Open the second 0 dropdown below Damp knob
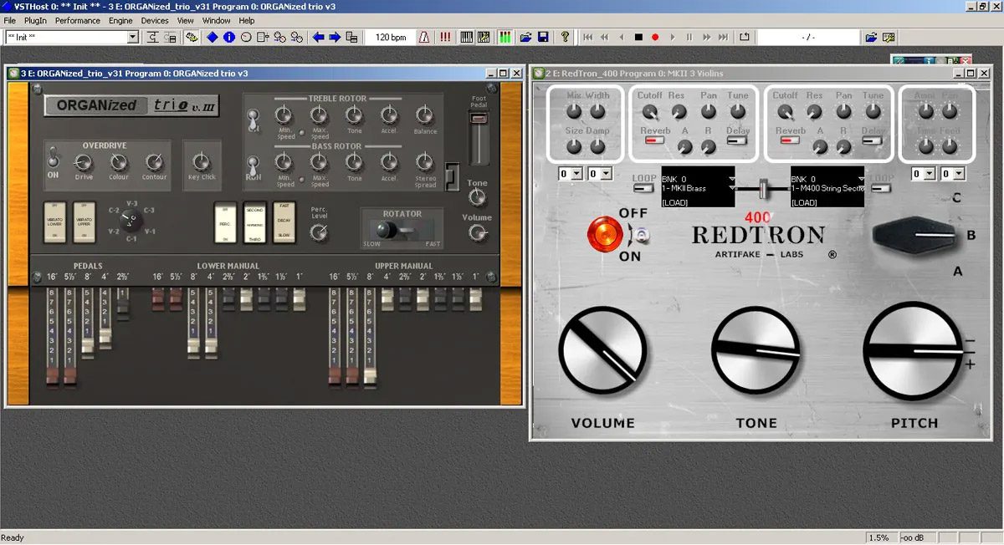1004x545 pixels. 599,174
